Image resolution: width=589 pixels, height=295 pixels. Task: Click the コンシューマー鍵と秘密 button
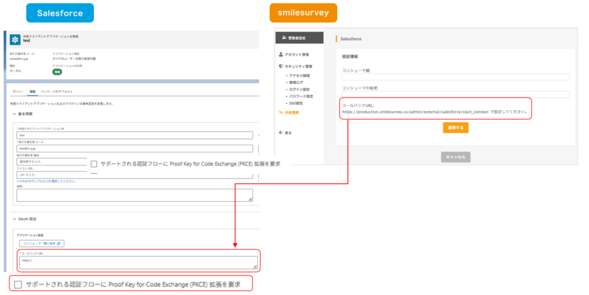41,244
